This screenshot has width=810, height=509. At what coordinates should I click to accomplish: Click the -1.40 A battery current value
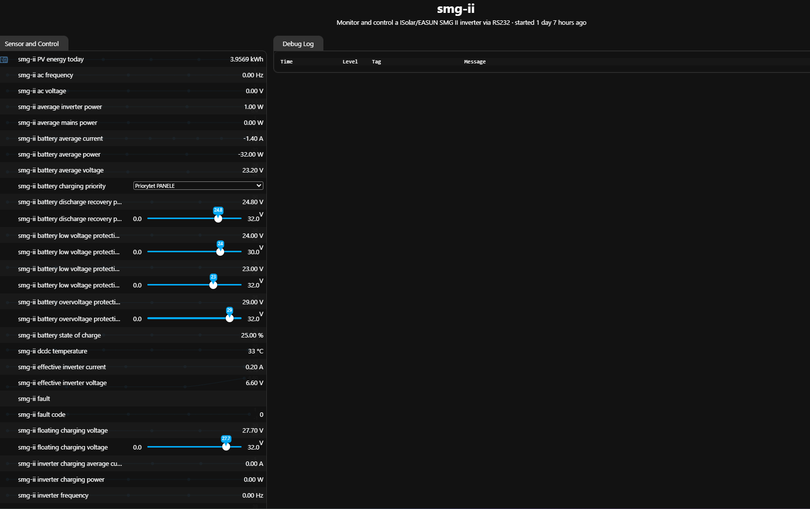(x=253, y=139)
